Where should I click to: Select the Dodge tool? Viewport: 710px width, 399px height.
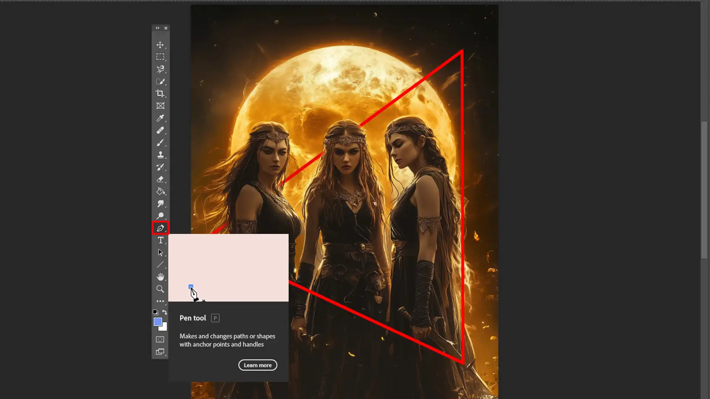click(160, 216)
